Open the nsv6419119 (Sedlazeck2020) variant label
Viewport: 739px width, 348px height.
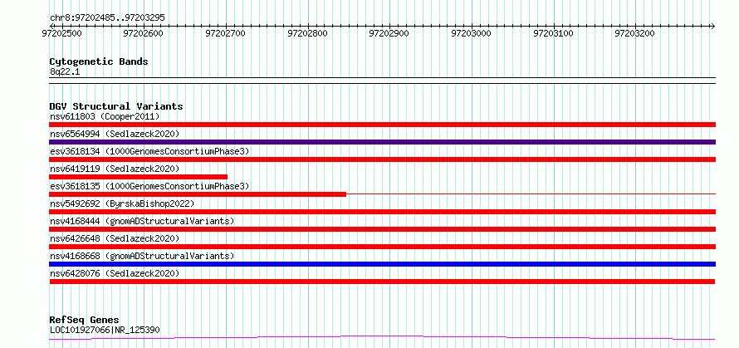(115, 169)
